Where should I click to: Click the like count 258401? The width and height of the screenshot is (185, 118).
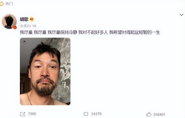[x=159, y=114]
